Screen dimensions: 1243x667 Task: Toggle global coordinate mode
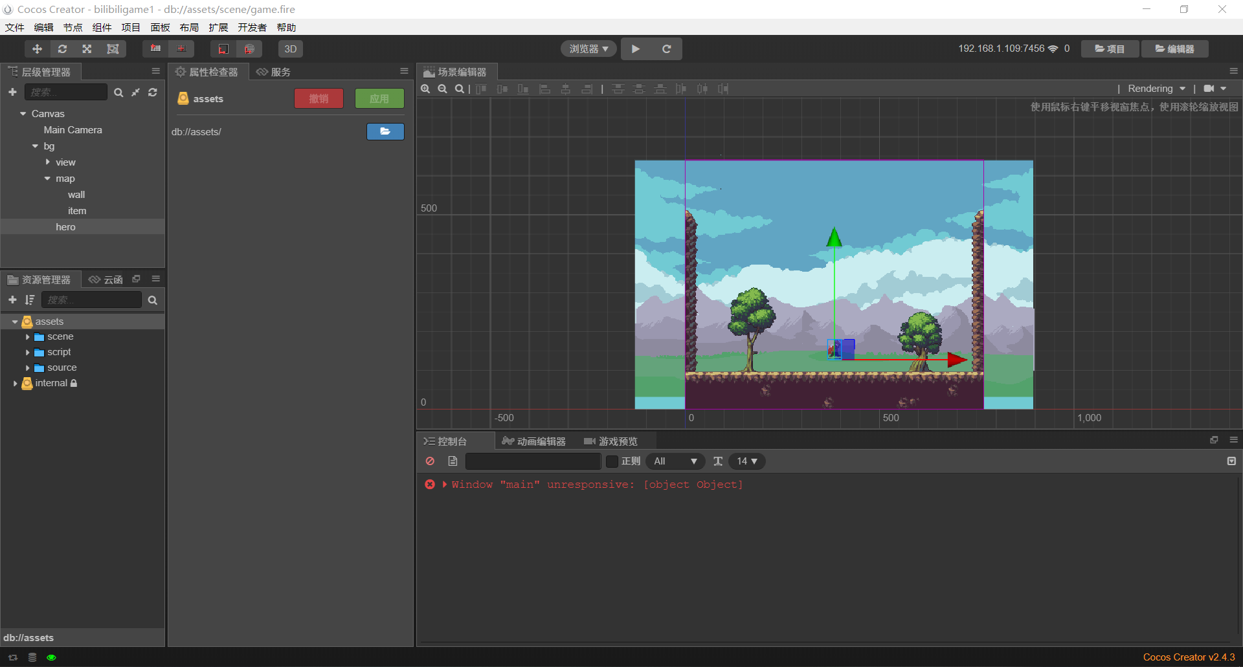249,49
